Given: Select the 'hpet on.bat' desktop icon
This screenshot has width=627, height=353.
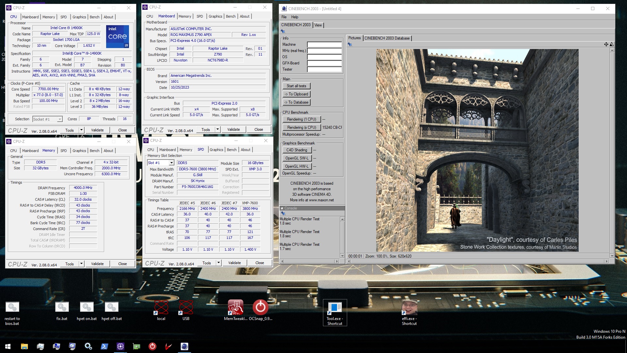Looking at the screenshot, I should coord(87,311).
